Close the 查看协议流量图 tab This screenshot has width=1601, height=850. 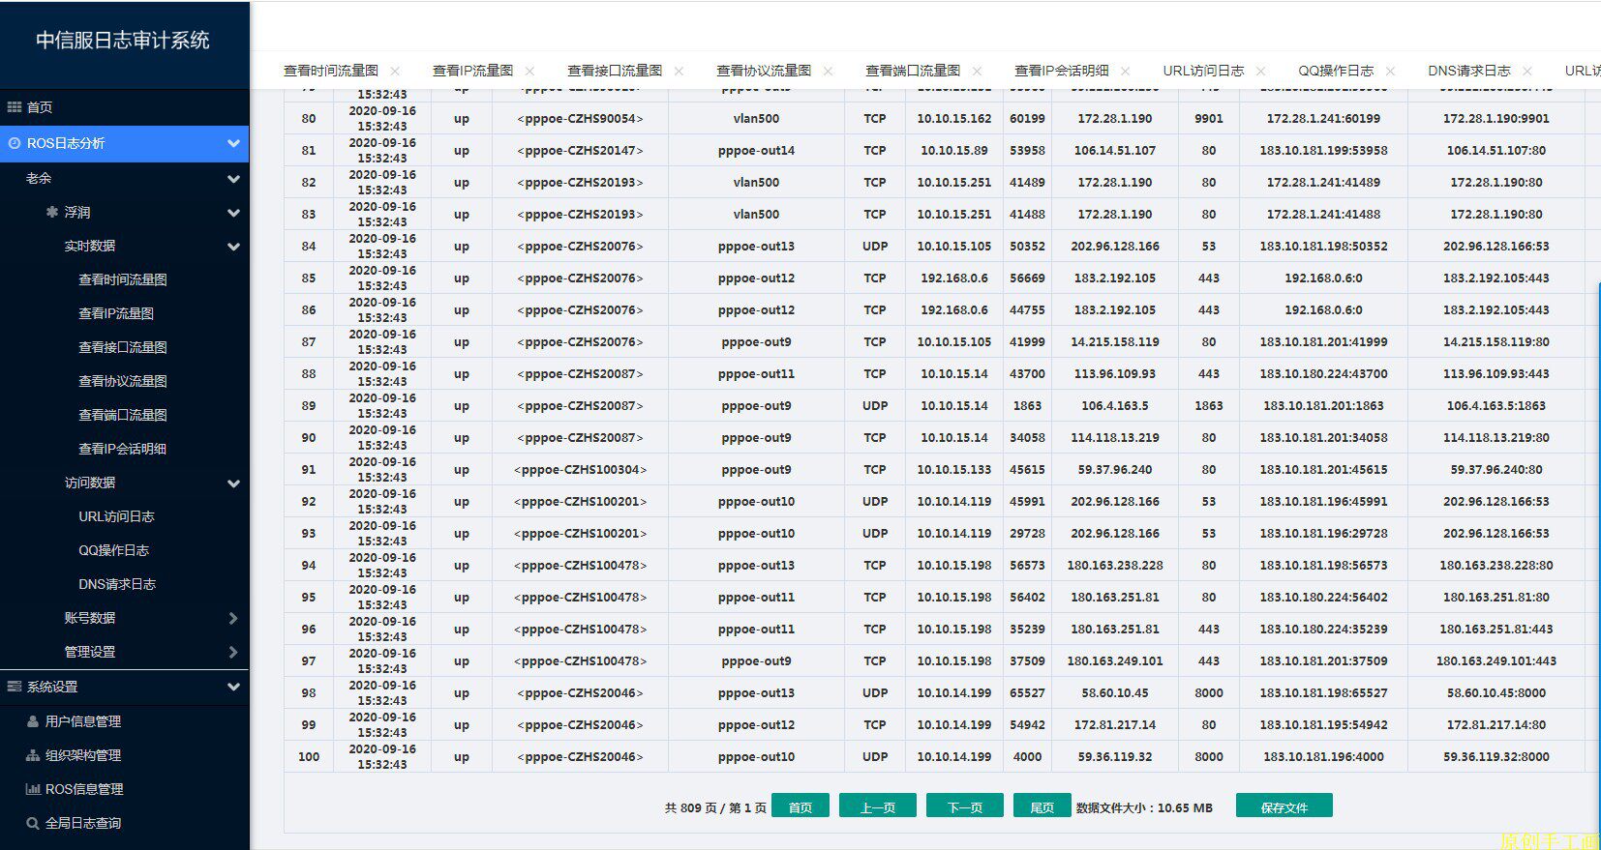pos(828,71)
